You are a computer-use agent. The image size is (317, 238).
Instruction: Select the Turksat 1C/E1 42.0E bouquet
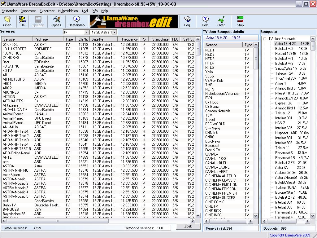tap(292, 187)
